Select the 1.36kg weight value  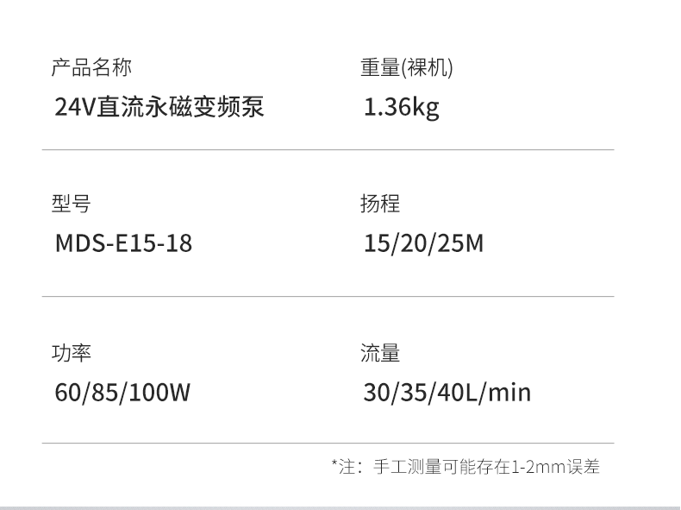(402, 107)
